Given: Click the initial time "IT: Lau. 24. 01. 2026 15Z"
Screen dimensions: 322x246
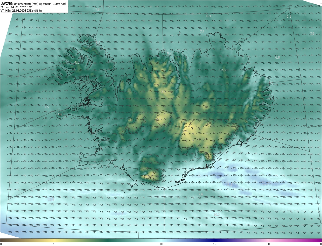Looking at the screenshot, I should click(16, 7).
